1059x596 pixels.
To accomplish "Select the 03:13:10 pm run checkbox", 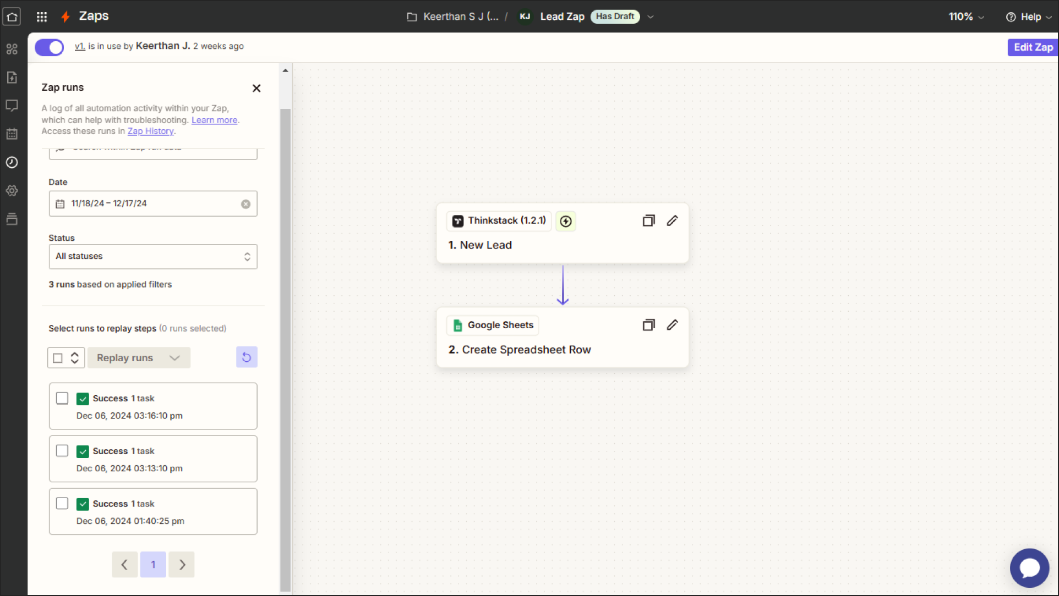I will point(62,451).
